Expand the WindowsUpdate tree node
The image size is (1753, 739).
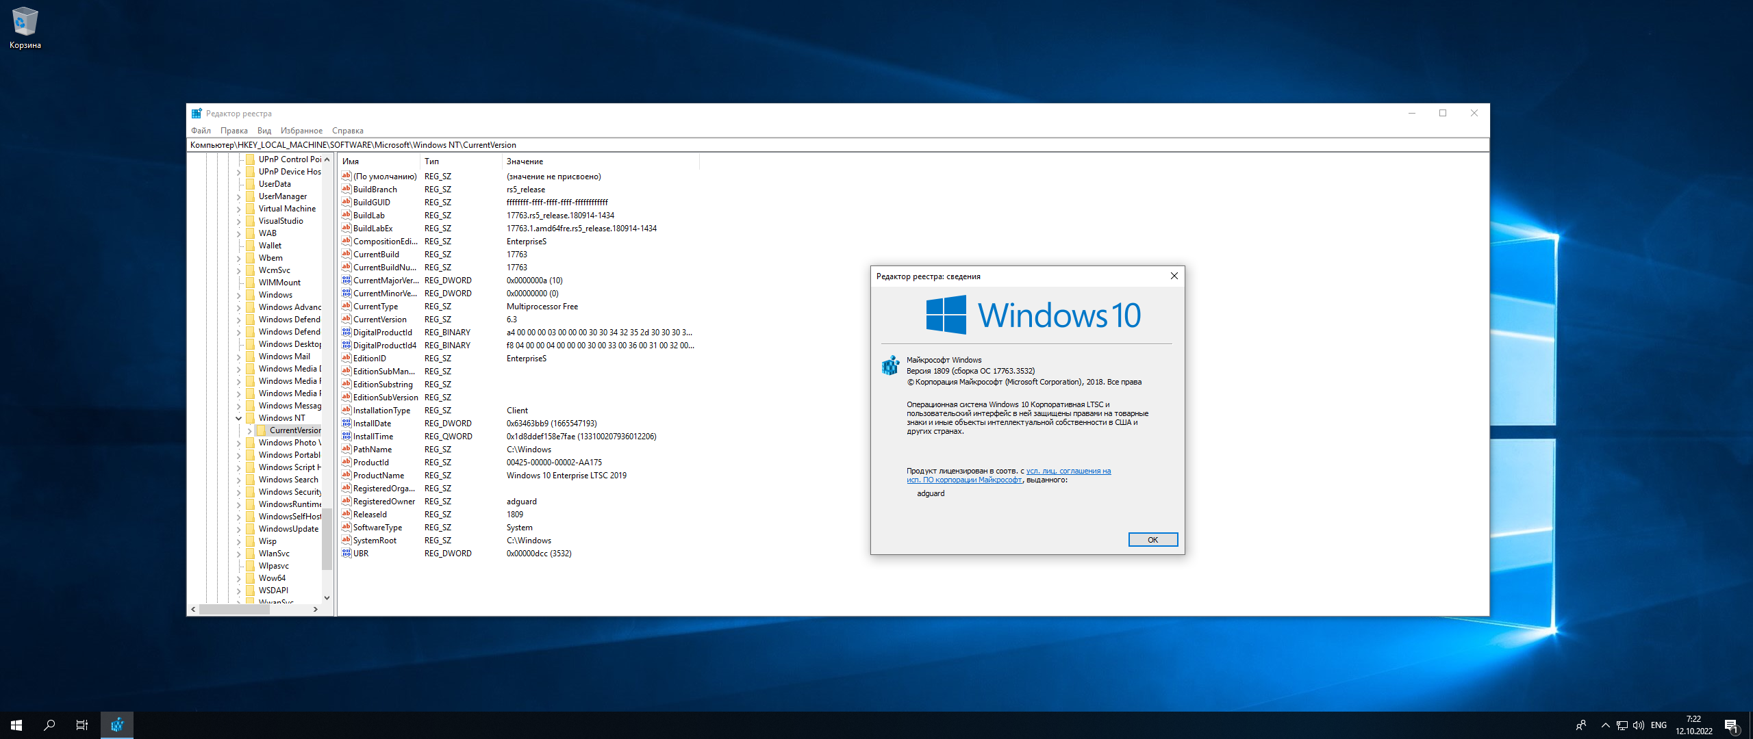coord(239,529)
